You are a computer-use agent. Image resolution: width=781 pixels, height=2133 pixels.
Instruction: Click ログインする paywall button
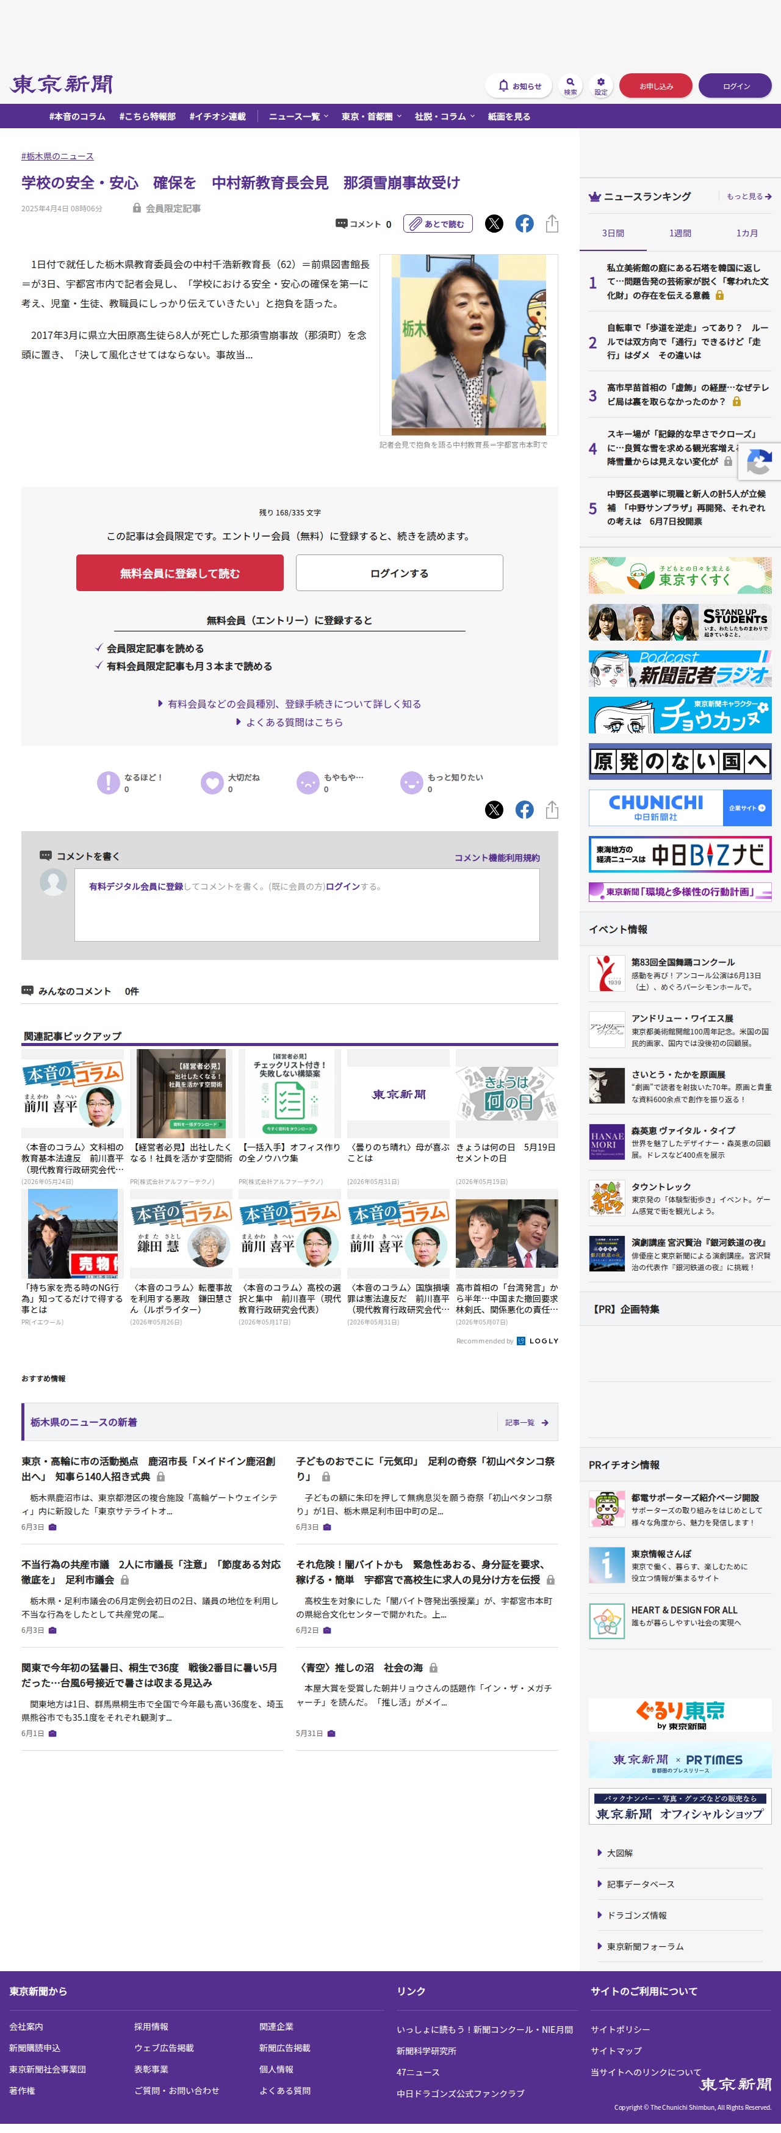pos(400,573)
